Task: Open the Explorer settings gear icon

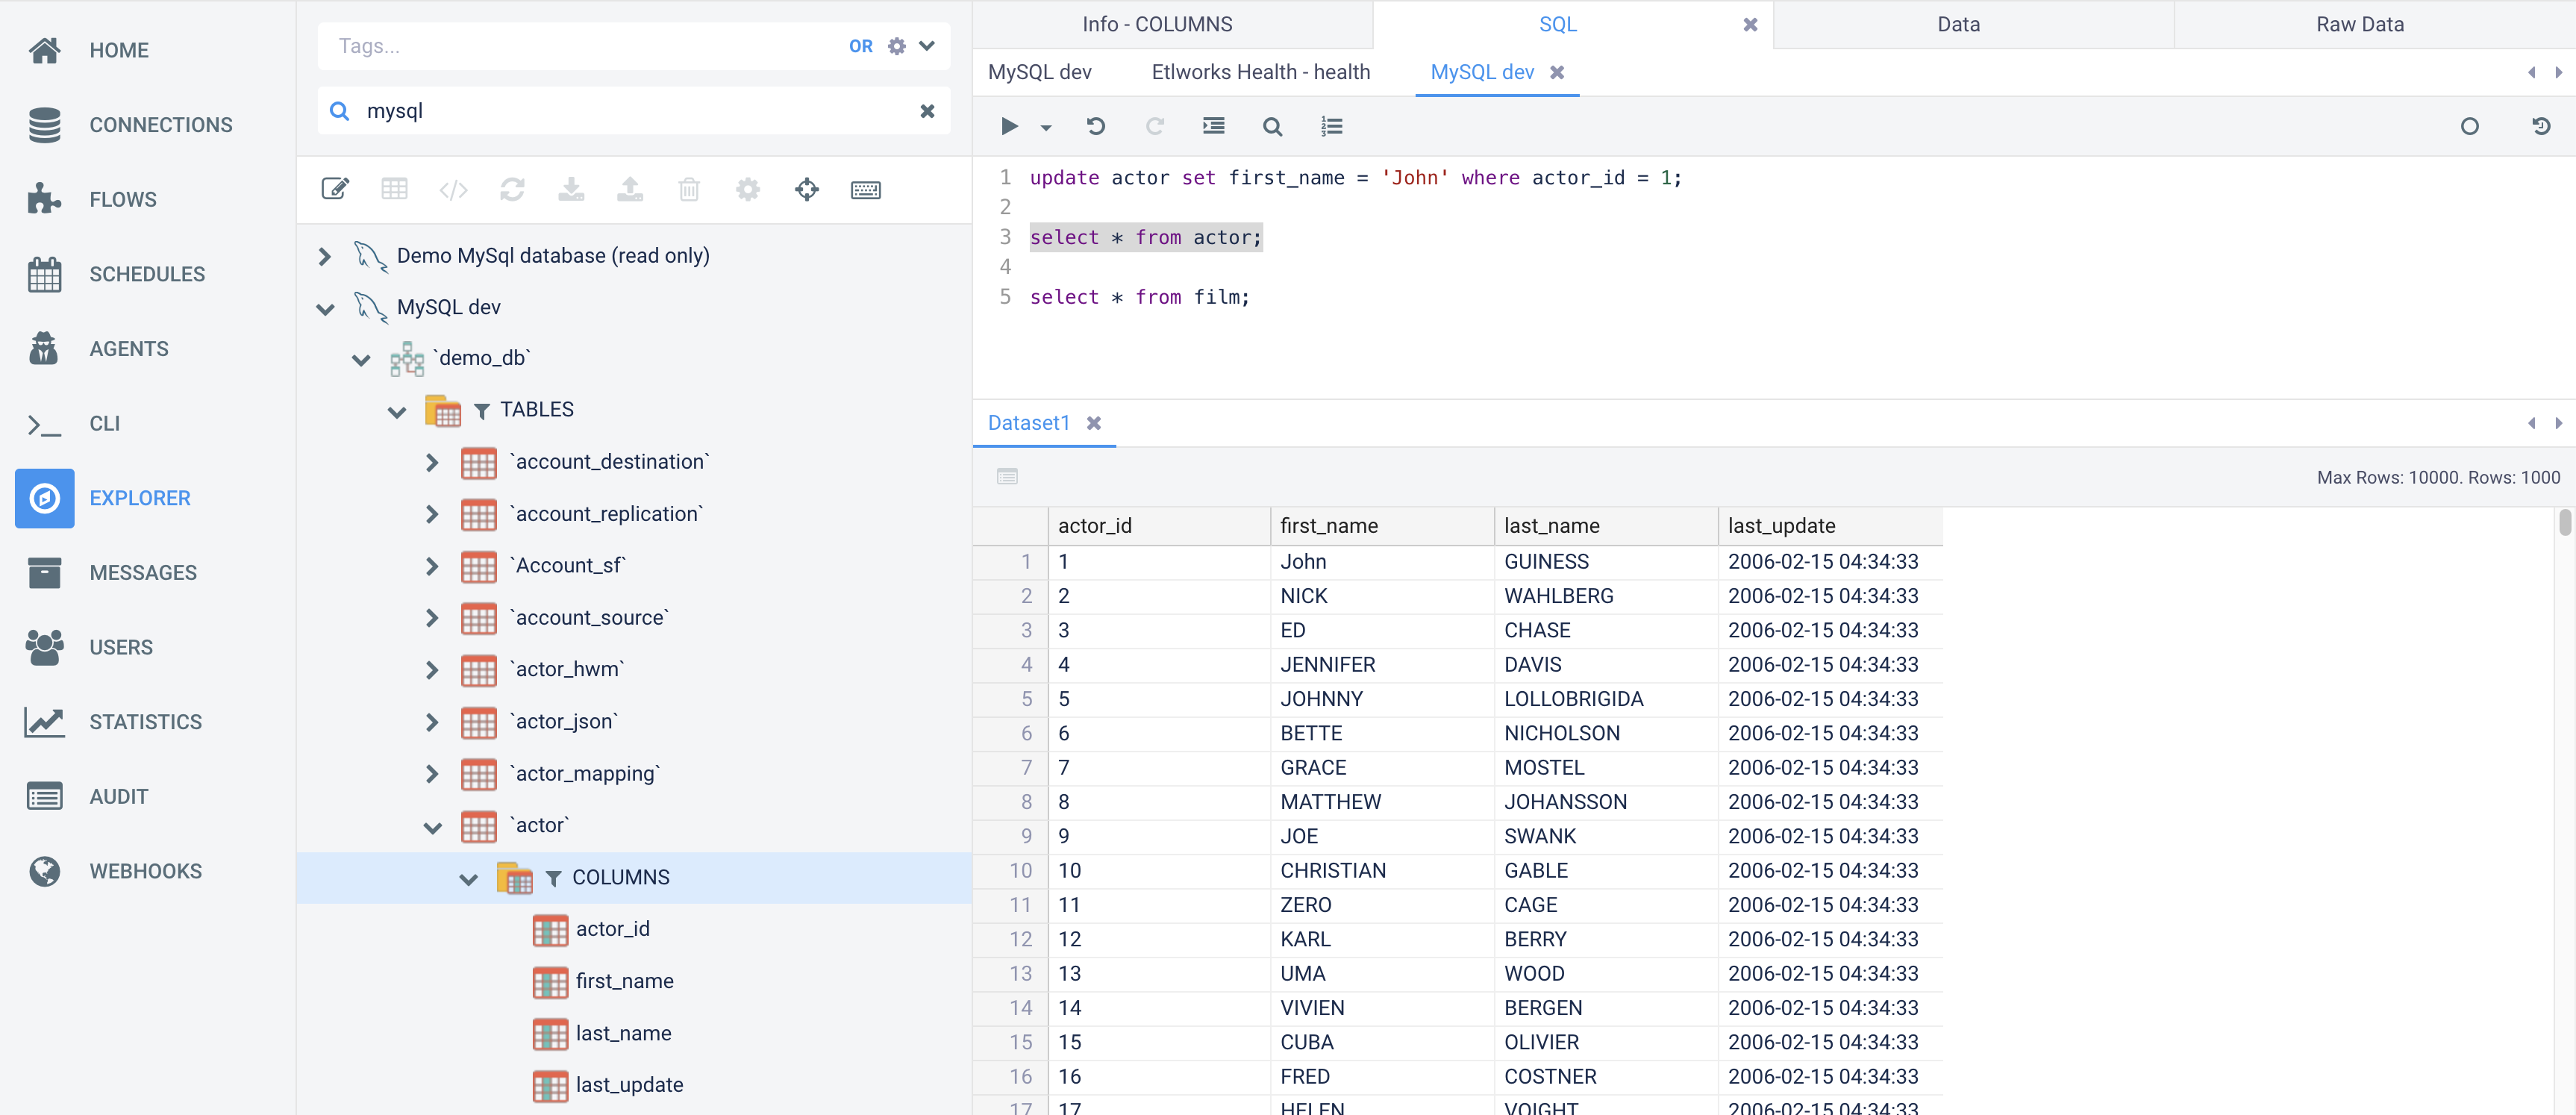Action: click(747, 189)
